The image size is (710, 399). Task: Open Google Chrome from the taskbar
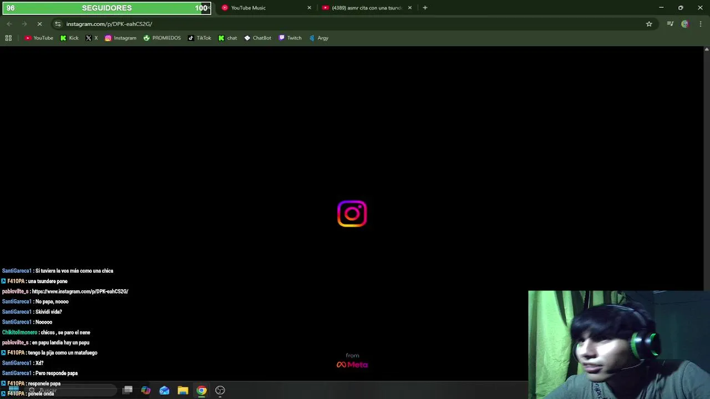click(x=201, y=390)
